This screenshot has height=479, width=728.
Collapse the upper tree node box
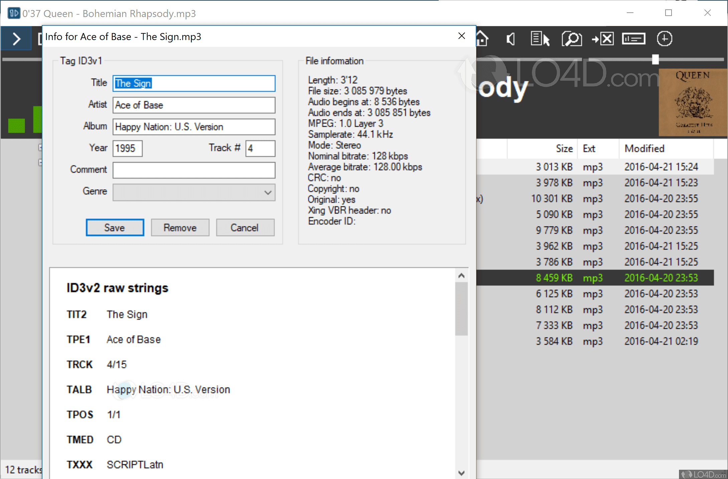(x=40, y=147)
